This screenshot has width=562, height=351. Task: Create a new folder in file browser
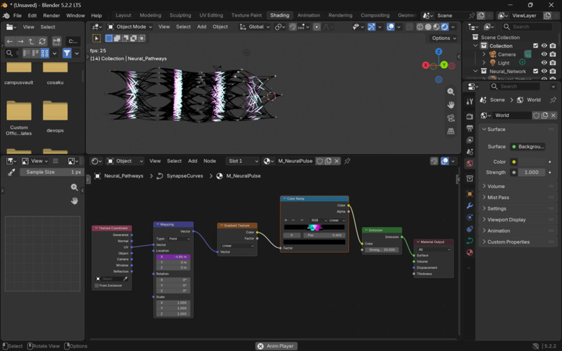pyautogui.click(x=56, y=42)
